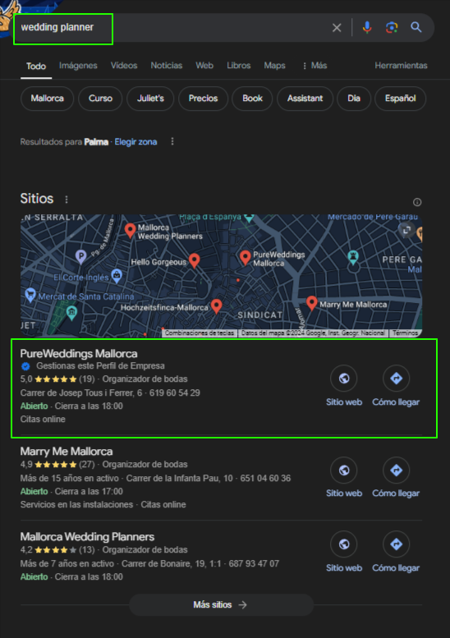Open the Marry Me Mallorca listing title
The width and height of the screenshot is (450, 638).
tap(67, 452)
